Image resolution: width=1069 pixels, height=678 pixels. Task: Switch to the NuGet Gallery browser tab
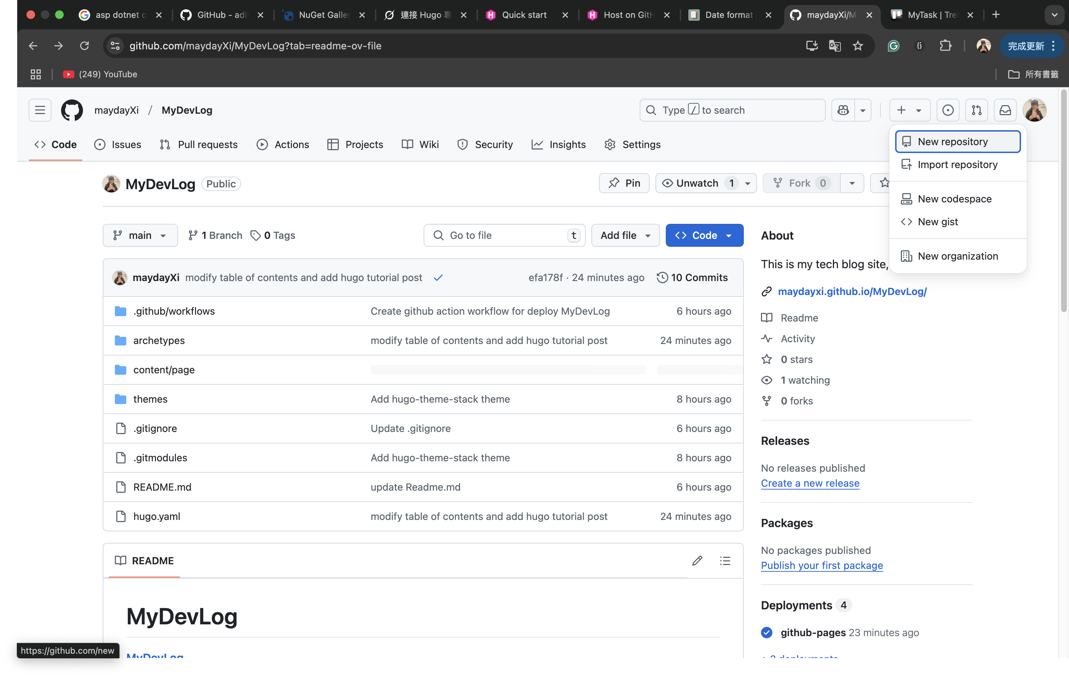[324, 15]
